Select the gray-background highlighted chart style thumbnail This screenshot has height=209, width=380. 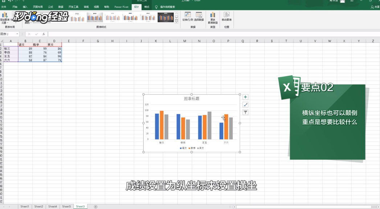[x=95, y=17]
